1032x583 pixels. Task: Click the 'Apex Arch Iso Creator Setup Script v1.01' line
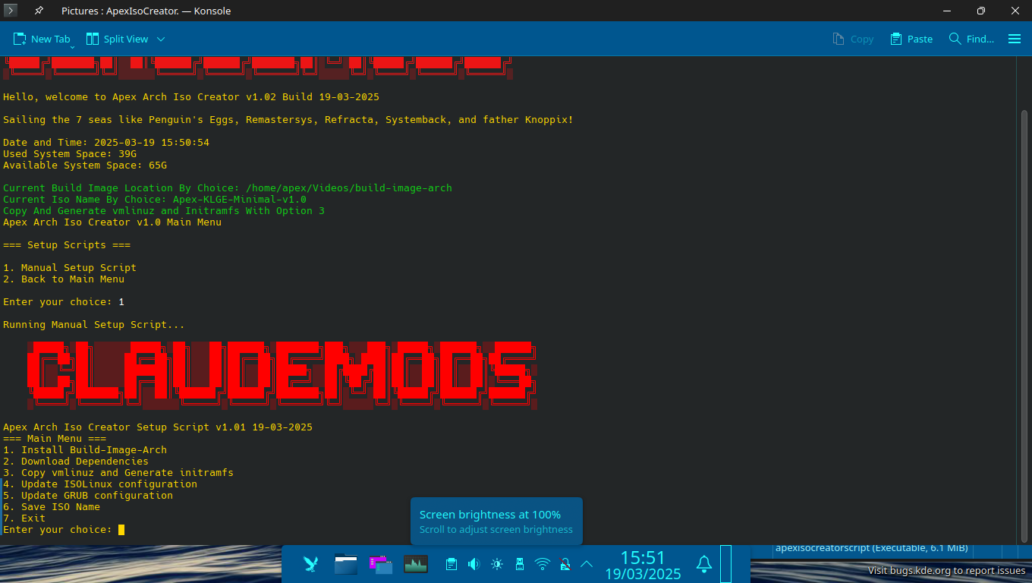click(x=158, y=427)
